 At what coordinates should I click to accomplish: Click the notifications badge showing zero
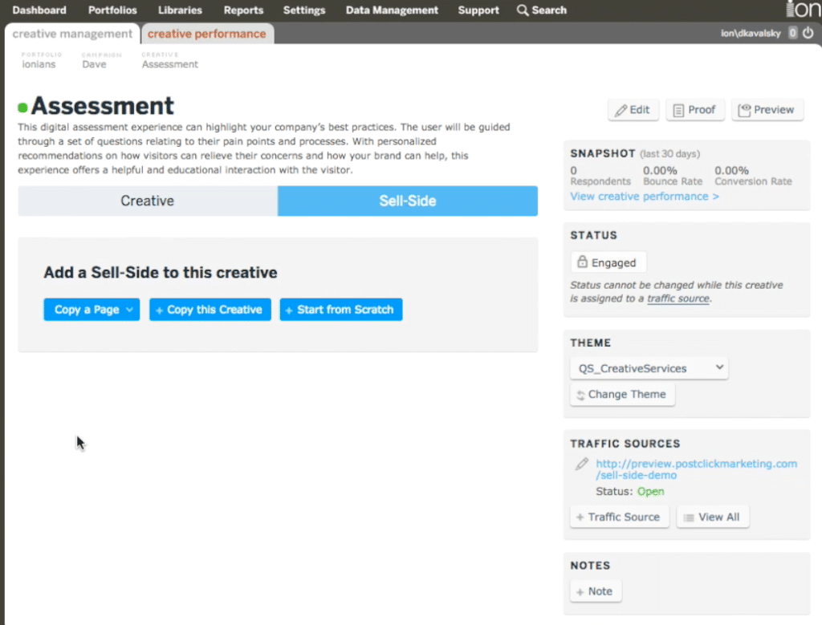(793, 33)
